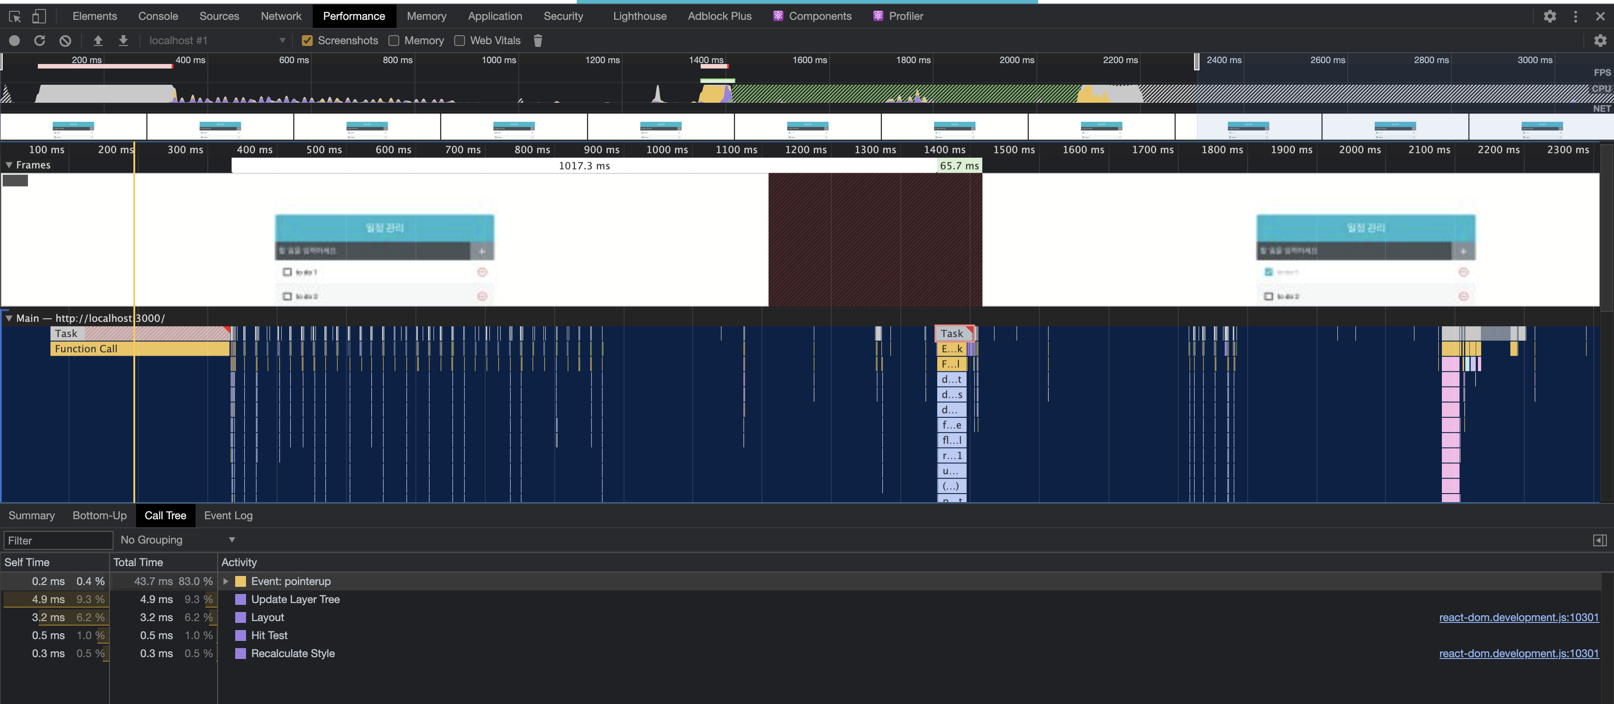The width and height of the screenshot is (1614, 704).
Task: Enable the Memory checkbox
Action: click(x=394, y=41)
